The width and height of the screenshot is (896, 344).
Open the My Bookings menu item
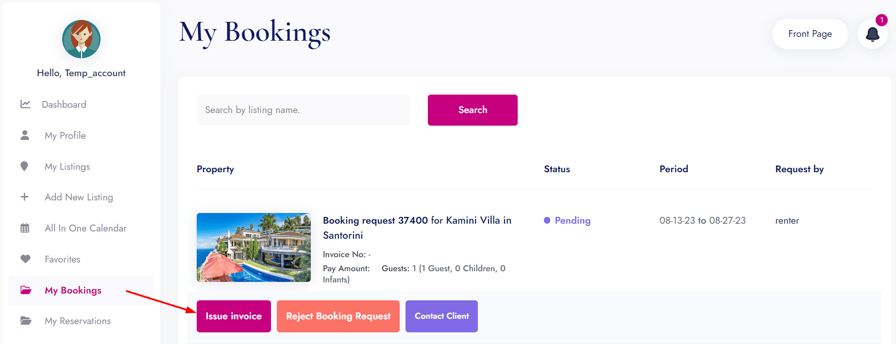73,290
